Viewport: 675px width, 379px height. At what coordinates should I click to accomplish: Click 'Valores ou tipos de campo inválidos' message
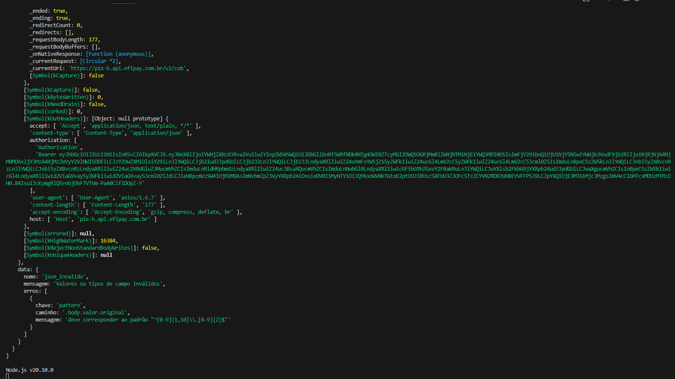[x=108, y=284]
